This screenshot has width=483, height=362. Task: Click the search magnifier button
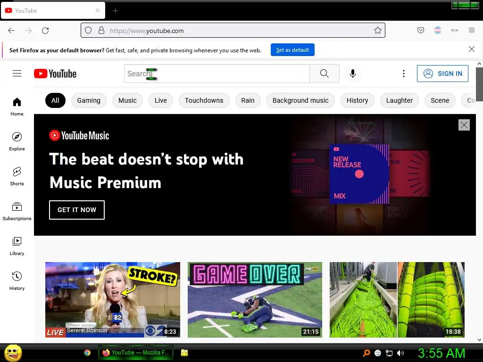click(x=325, y=74)
